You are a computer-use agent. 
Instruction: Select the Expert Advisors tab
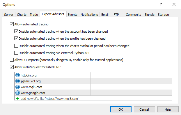(x=53, y=14)
